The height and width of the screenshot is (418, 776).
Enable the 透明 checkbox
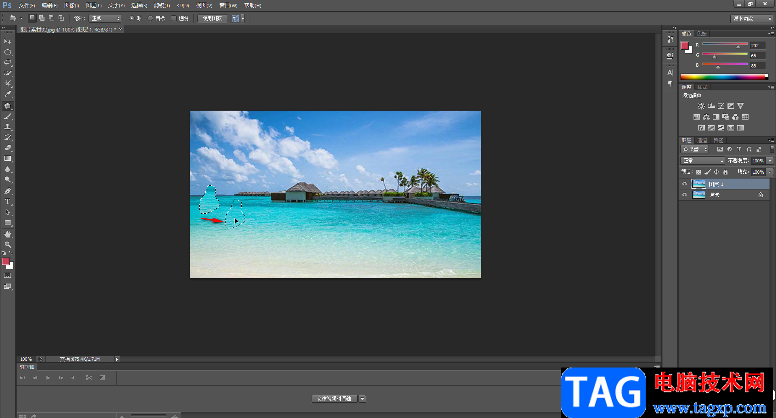coord(174,18)
